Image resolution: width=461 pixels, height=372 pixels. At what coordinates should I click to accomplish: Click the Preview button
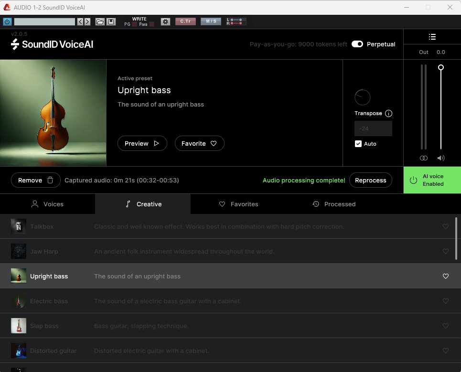pos(142,143)
